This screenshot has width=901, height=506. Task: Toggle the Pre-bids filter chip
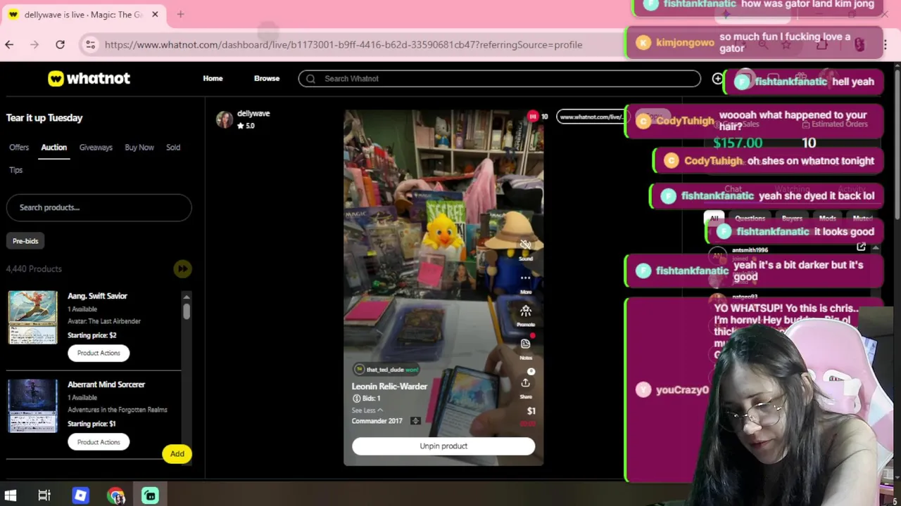[x=25, y=241]
